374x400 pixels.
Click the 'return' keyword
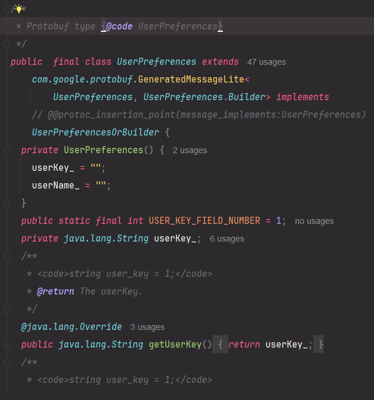[244, 345]
